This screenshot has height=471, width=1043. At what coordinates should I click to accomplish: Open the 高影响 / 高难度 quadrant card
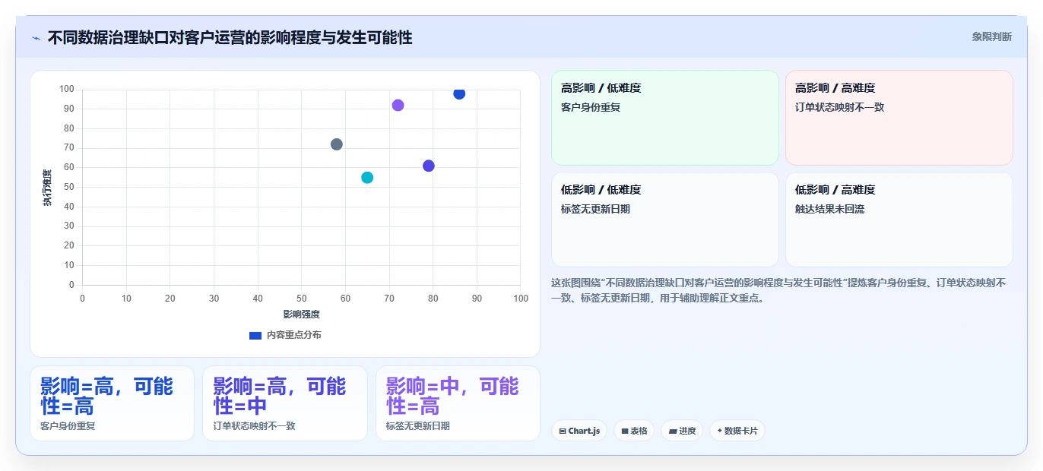(899, 118)
